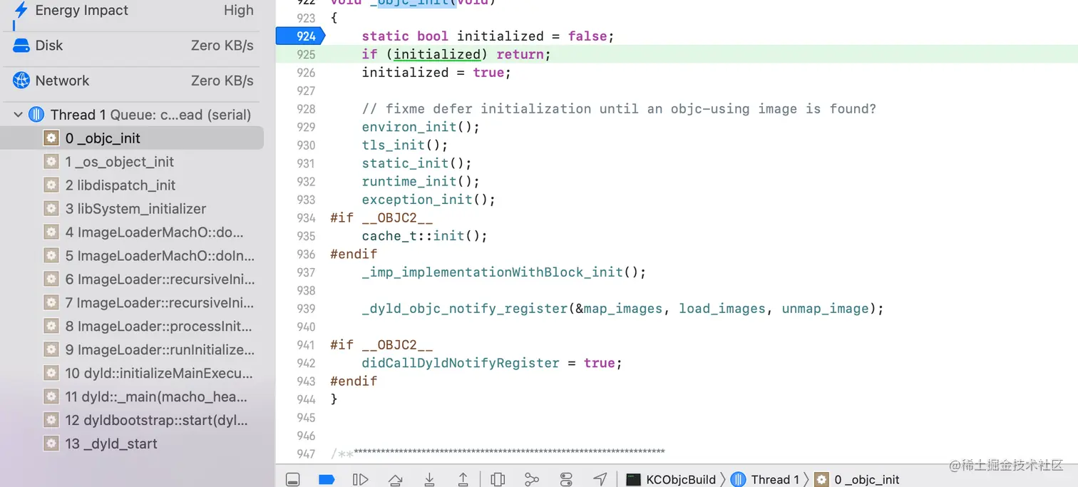Viewport: 1078px width, 487px height.
Task: Deactivate breakpoints with the blue breakpoint icon
Action: (x=327, y=479)
